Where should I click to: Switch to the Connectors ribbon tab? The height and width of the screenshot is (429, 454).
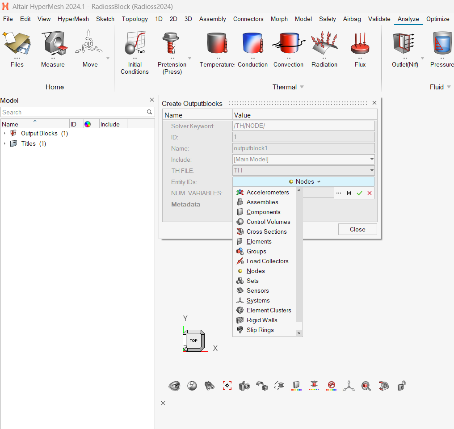[x=248, y=19]
